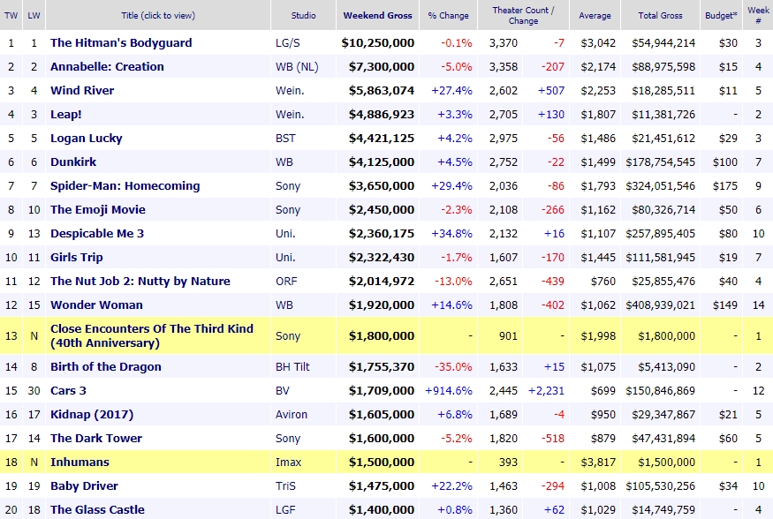Click the Wonder Woman title link

pos(96,305)
